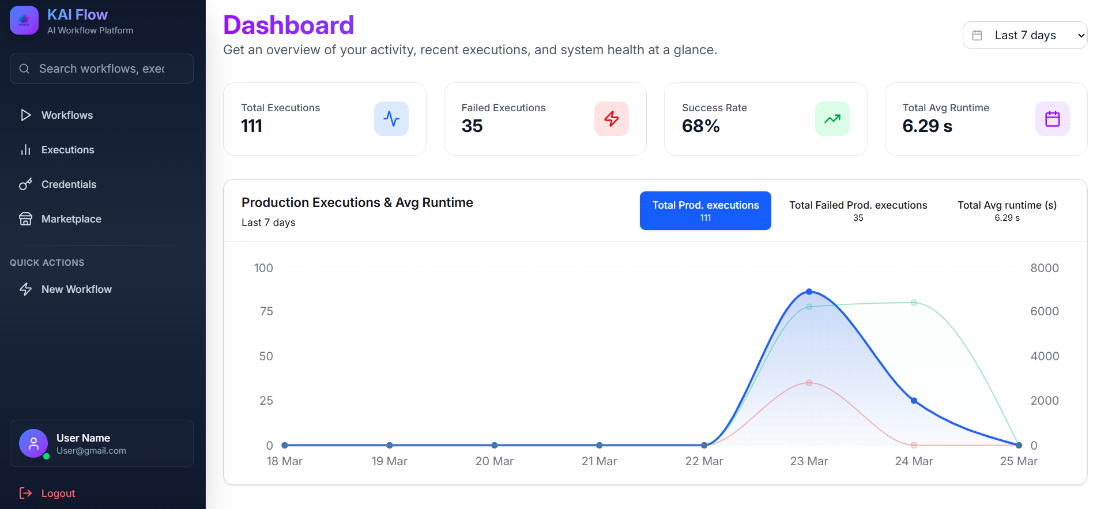Select the Workflows play icon in sidebar
Viewport: 1097px width, 509px height.
[x=25, y=115]
